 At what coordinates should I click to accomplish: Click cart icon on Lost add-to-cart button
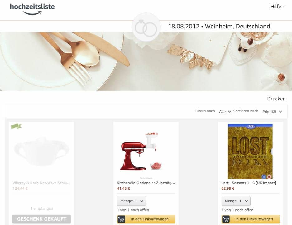pyautogui.click(x=226, y=219)
